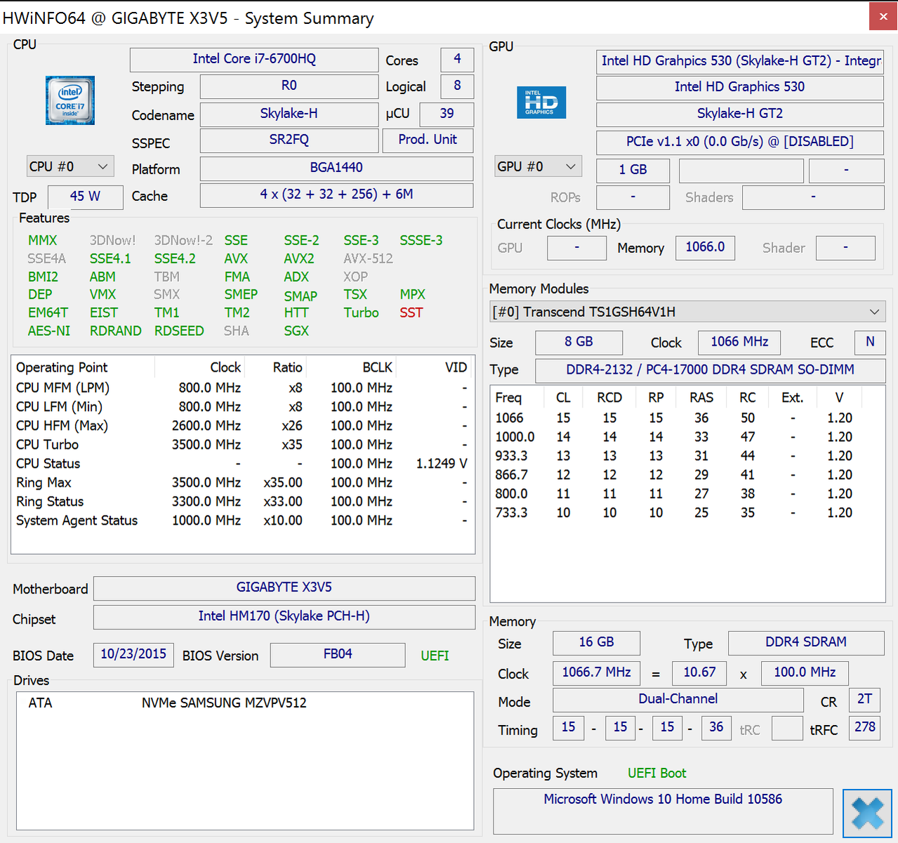Select the 1066 frequency timing row
The image size is (898, 843).
687,418
